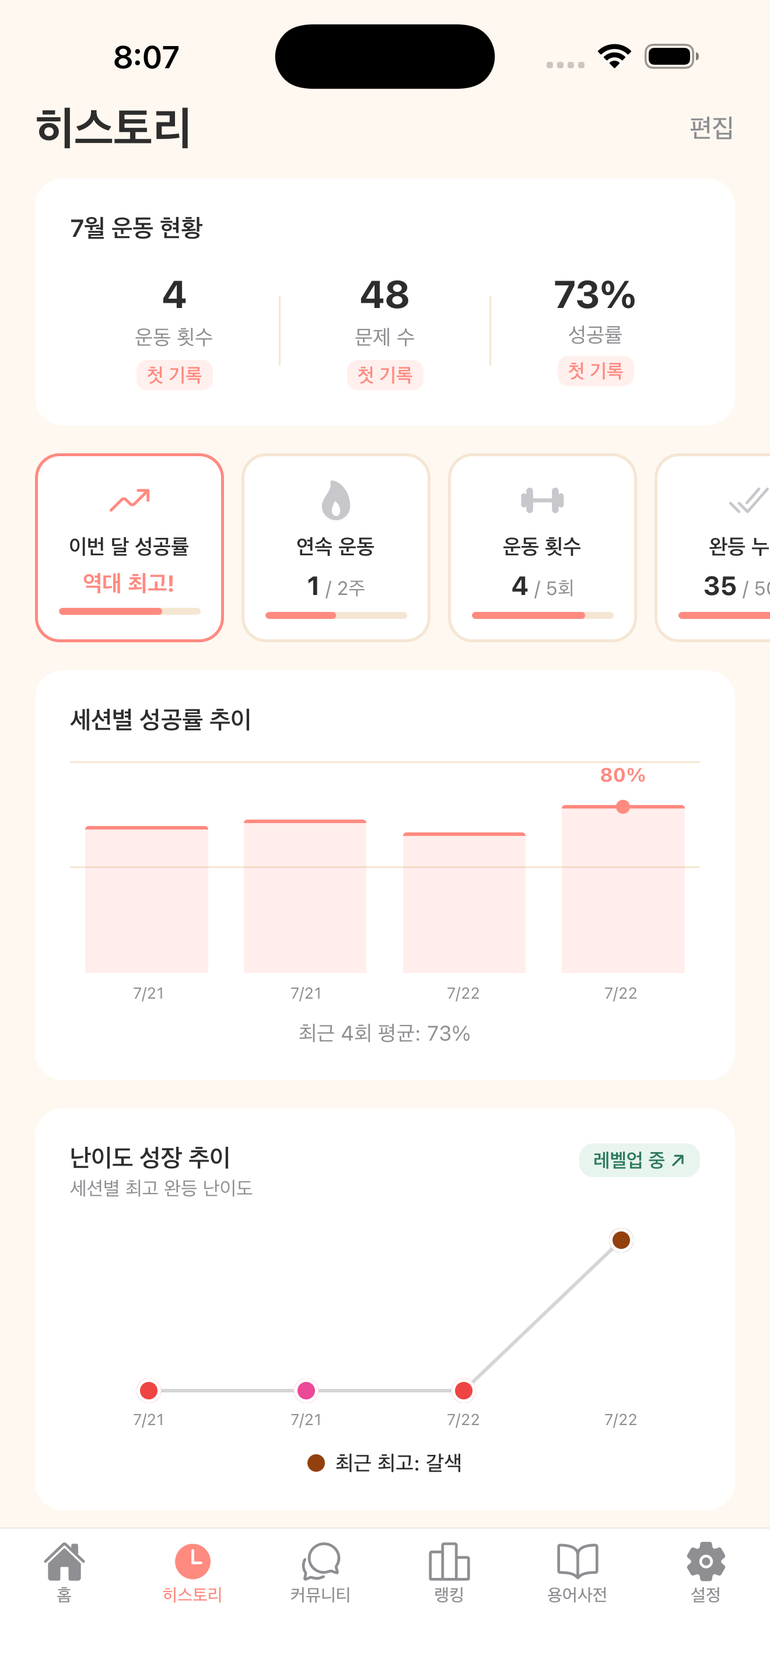Tap the dumbbell icon on 운동 횟수 card
Image resolution: width=770 pixels, height=1673 pixels.
coord(542,500)
